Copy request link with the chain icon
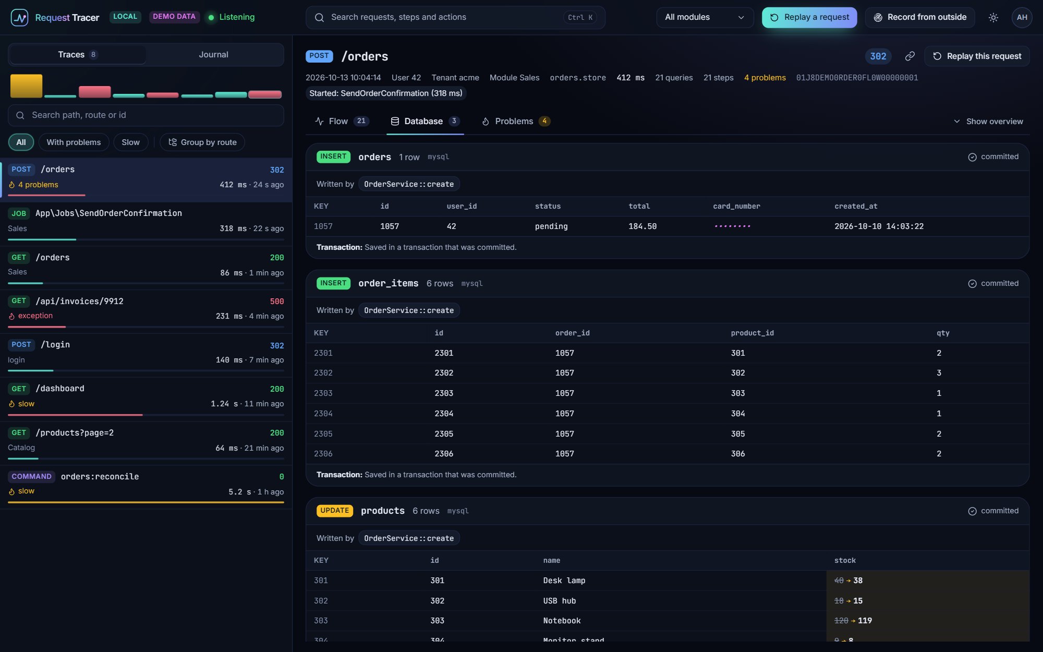Image resolution: width=1043 pixels, height=652 pixels. (909, 56)
